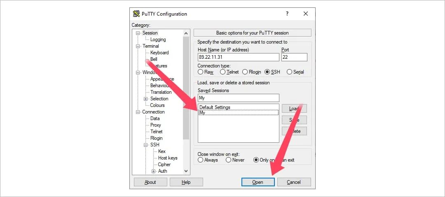Open the Auth category
This screenshot has width=445, height=197.
pos(163,171)
